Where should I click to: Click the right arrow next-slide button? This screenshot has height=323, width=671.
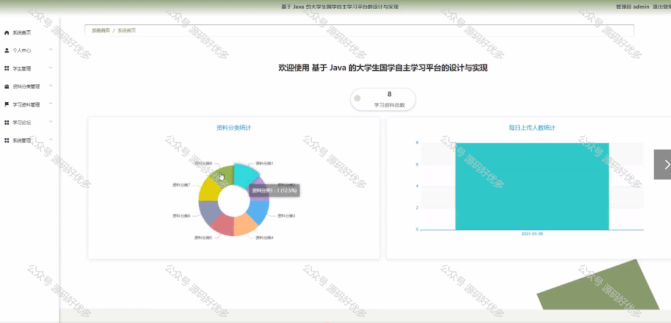point(663,164)
